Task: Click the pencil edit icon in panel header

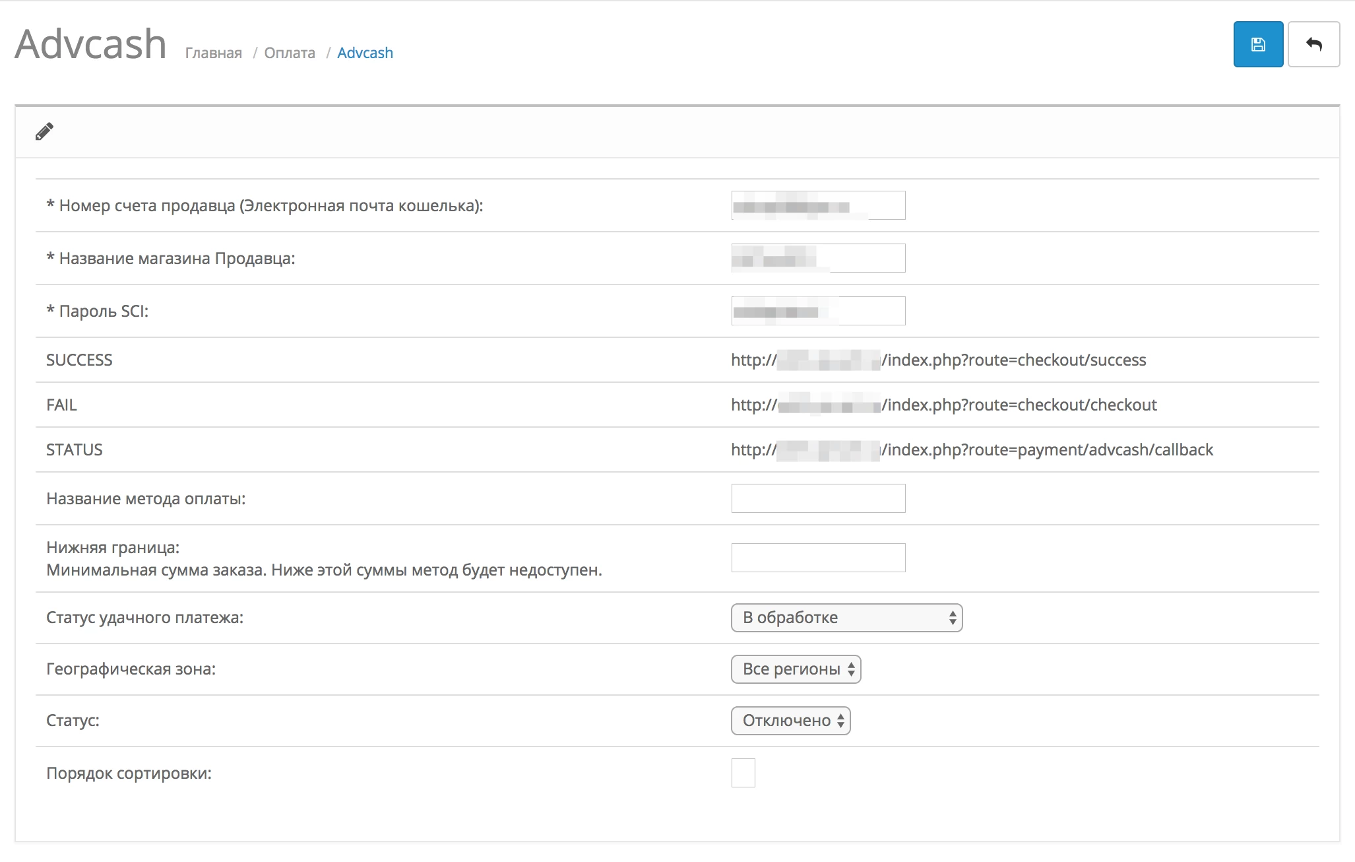Action: 44,131
